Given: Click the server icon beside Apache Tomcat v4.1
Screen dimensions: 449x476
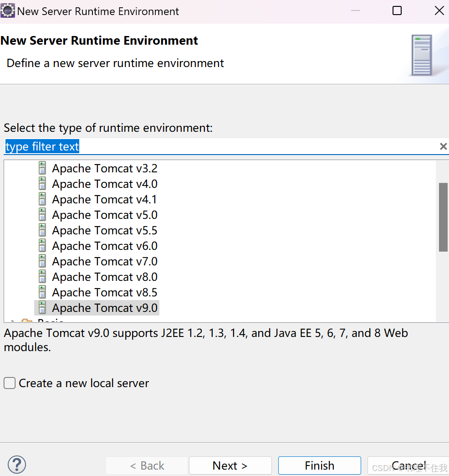Looking at the screenshot, I should (x=42, y=199).
